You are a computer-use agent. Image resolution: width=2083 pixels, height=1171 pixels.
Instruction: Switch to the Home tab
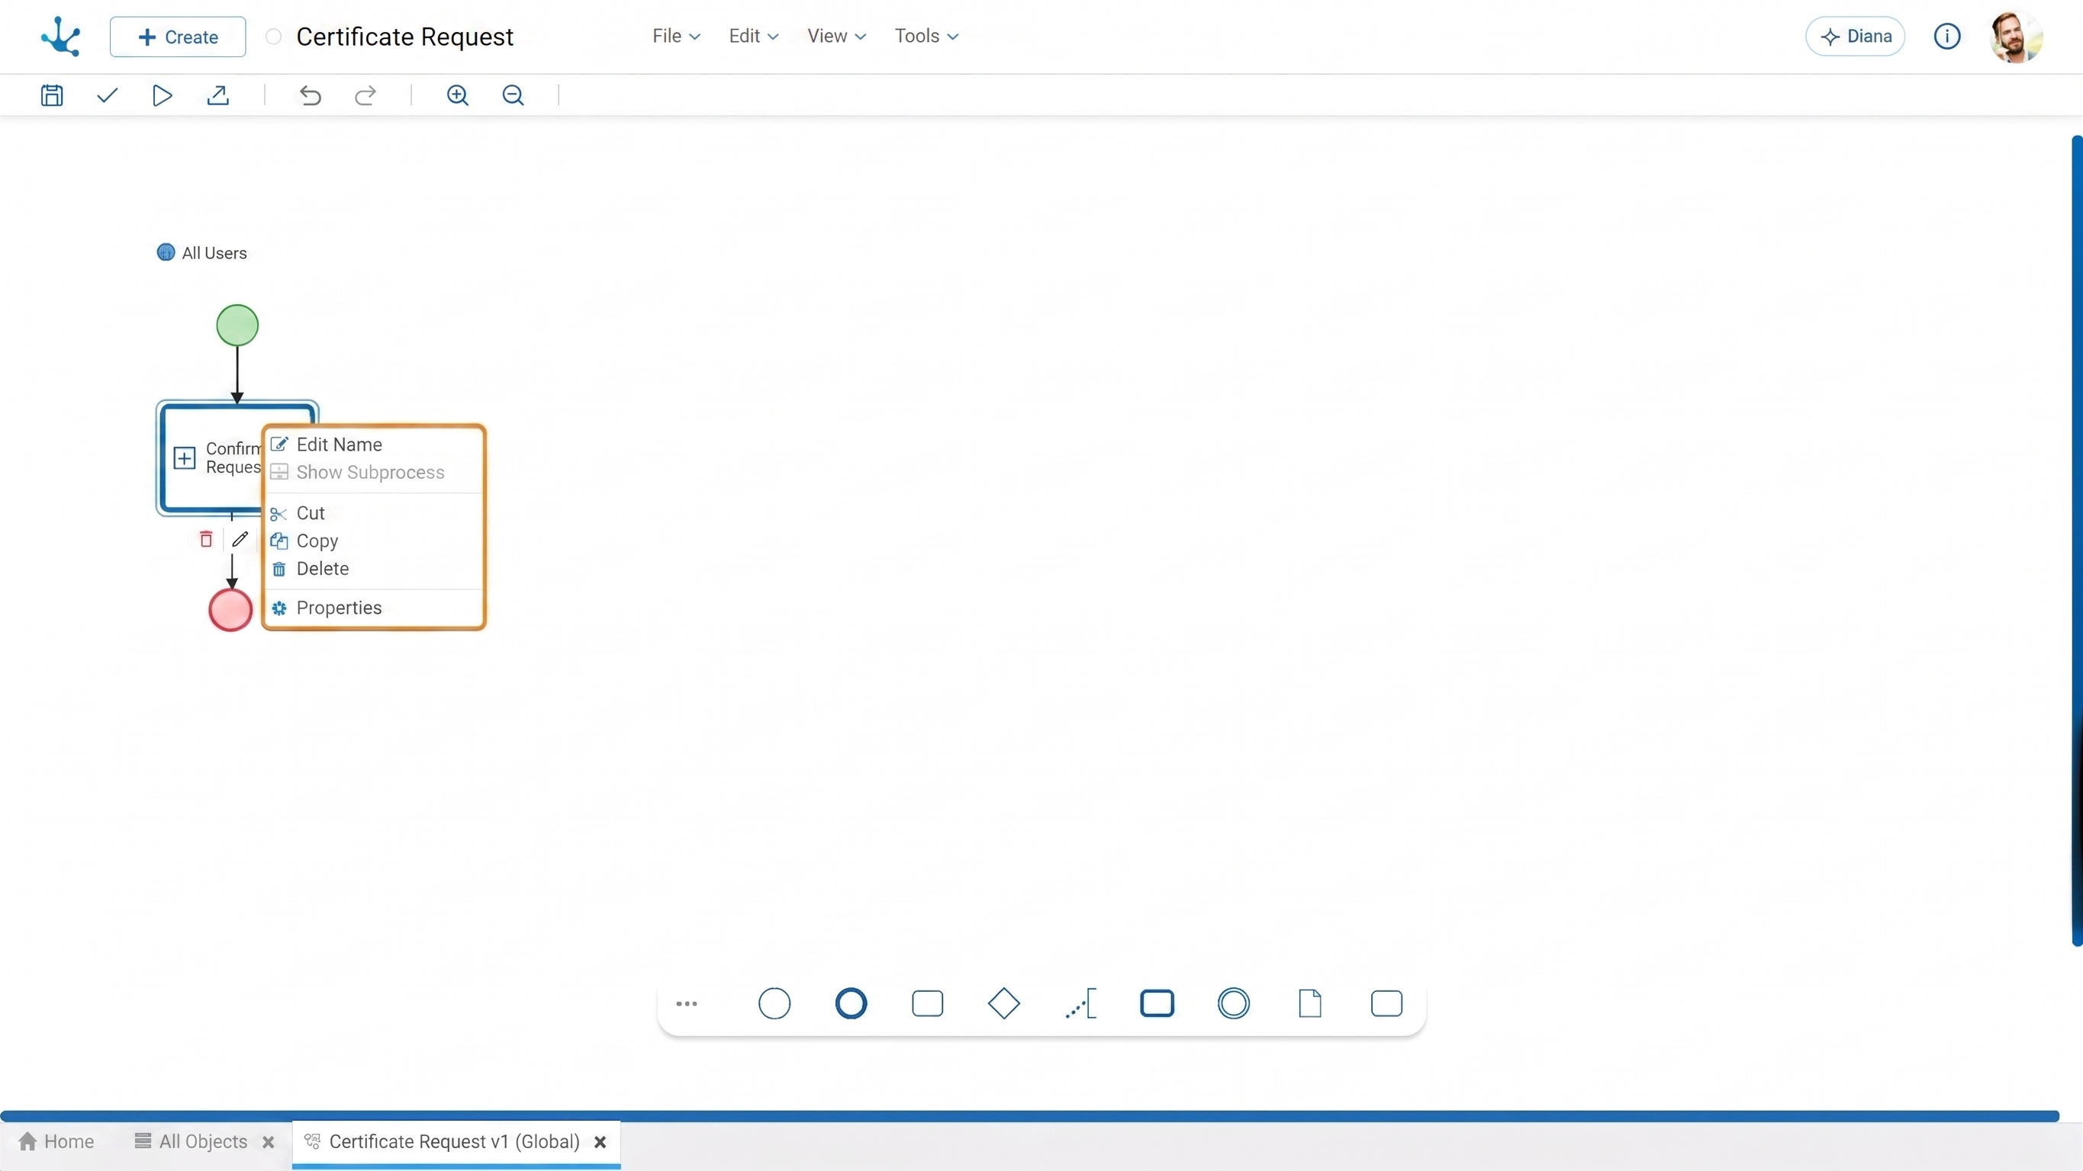pyautogui.click(x=56, y=1142)
